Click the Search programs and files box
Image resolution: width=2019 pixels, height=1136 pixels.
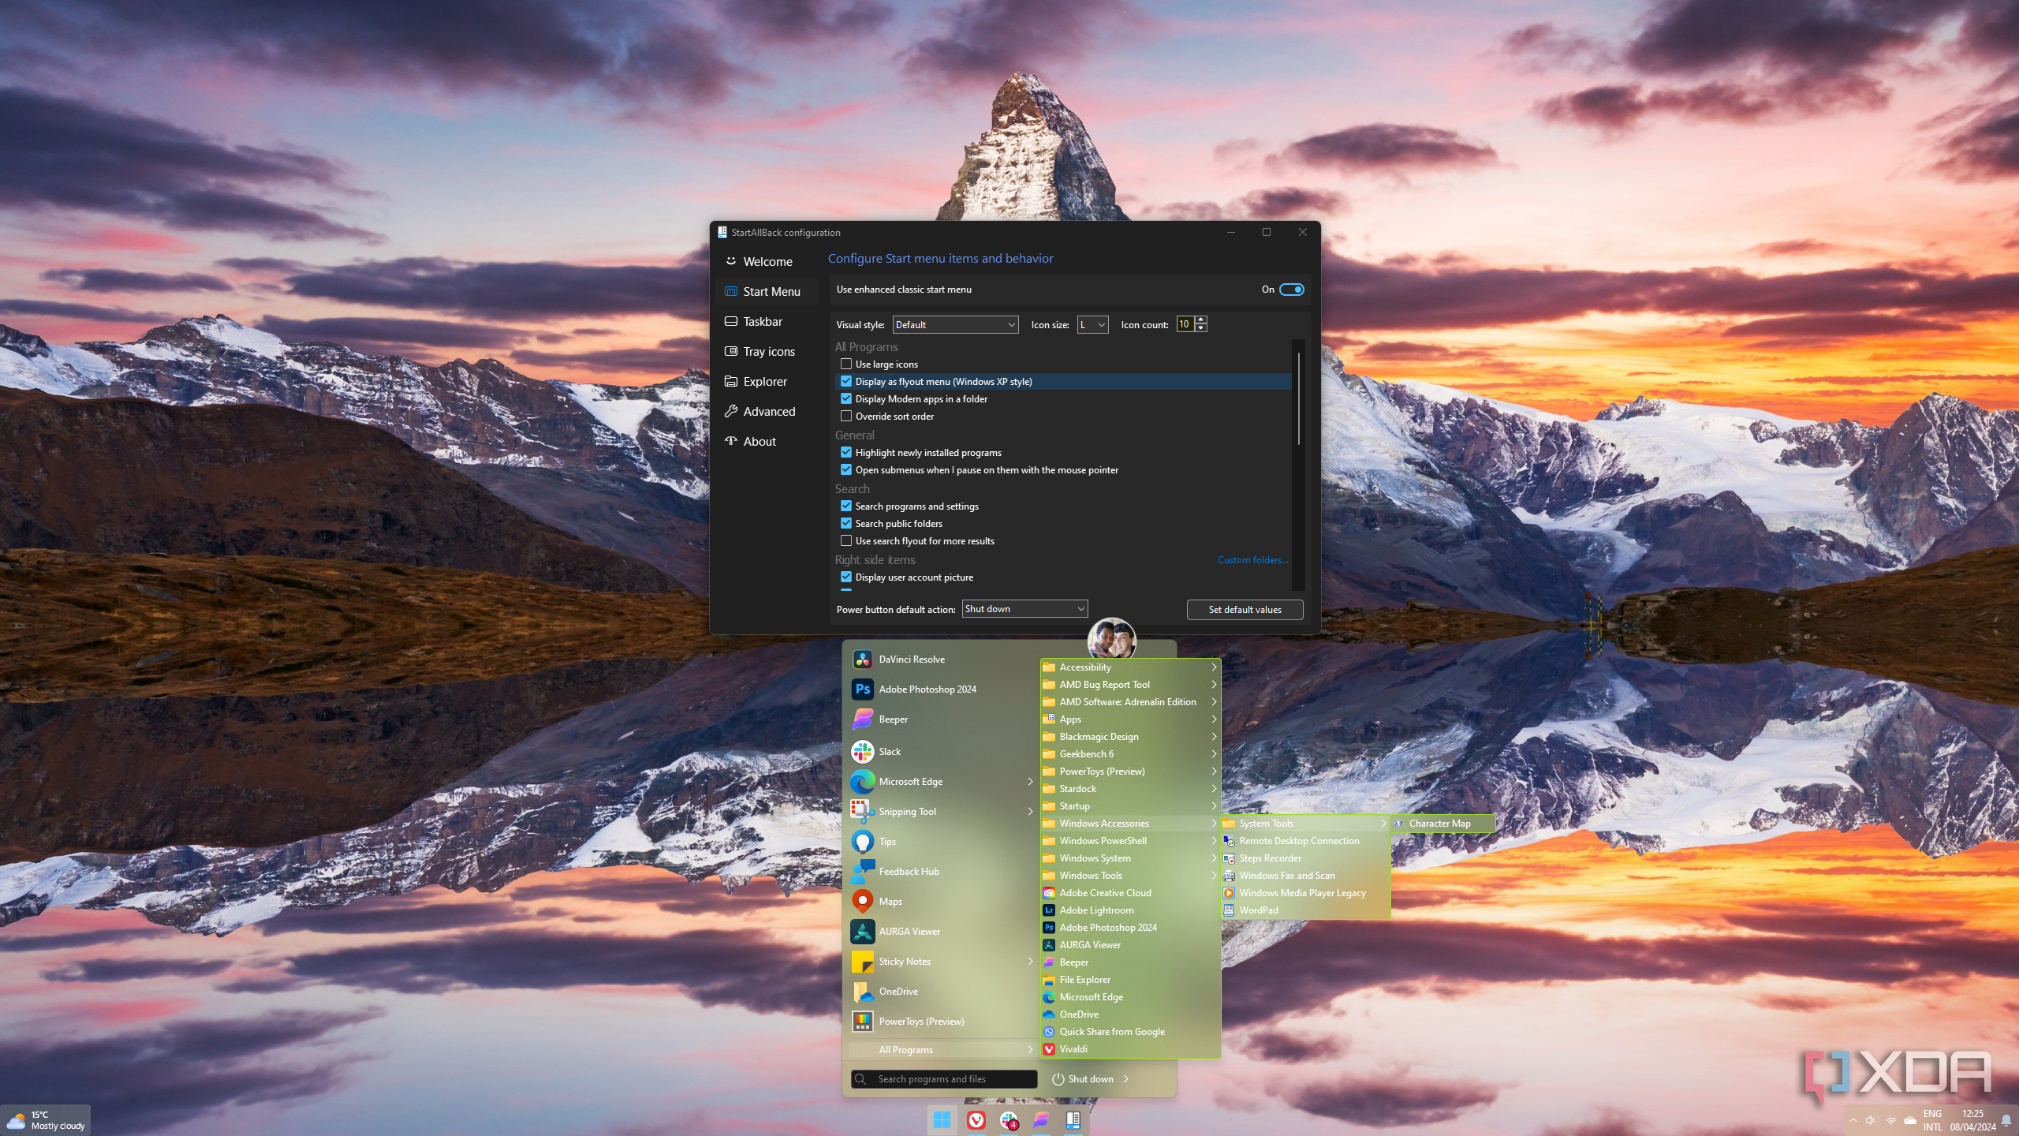click(x=944, y=1079)
